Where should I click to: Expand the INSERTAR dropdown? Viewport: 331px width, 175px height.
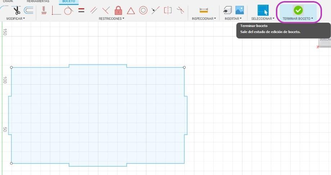pyautogui.click(x=233, y=19)
